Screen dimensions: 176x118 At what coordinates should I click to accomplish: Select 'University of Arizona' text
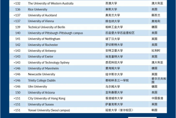tap(41, 93)
